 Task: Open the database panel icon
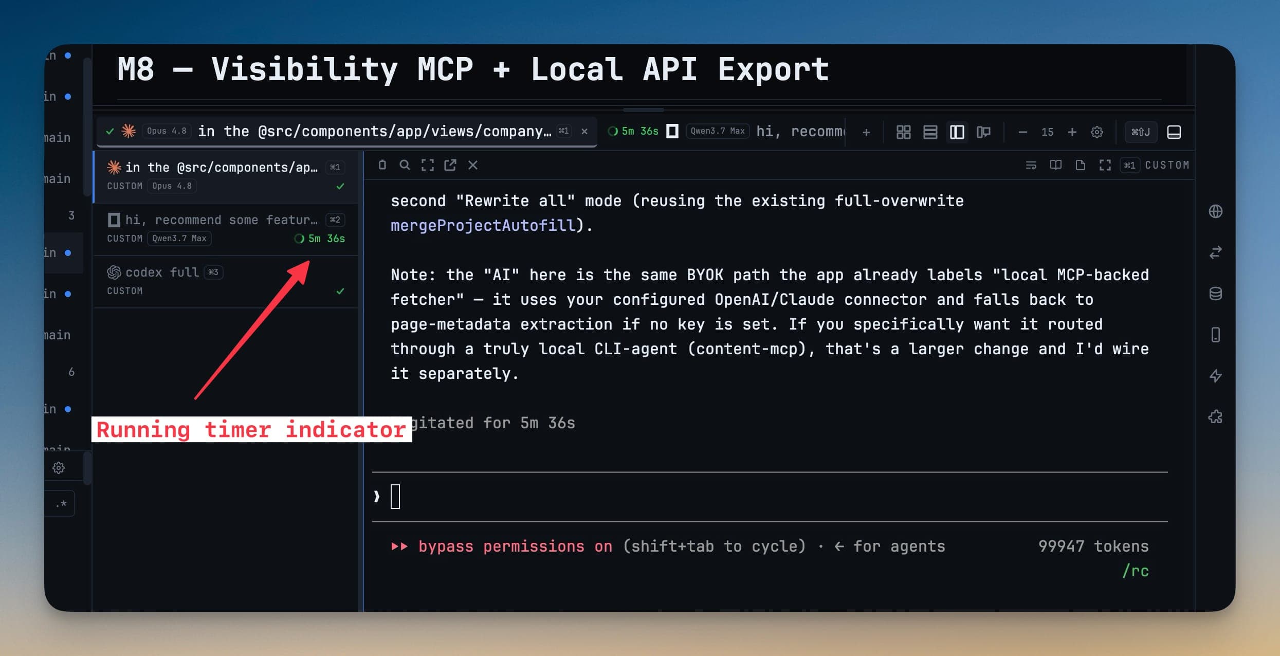[1215, 294]
